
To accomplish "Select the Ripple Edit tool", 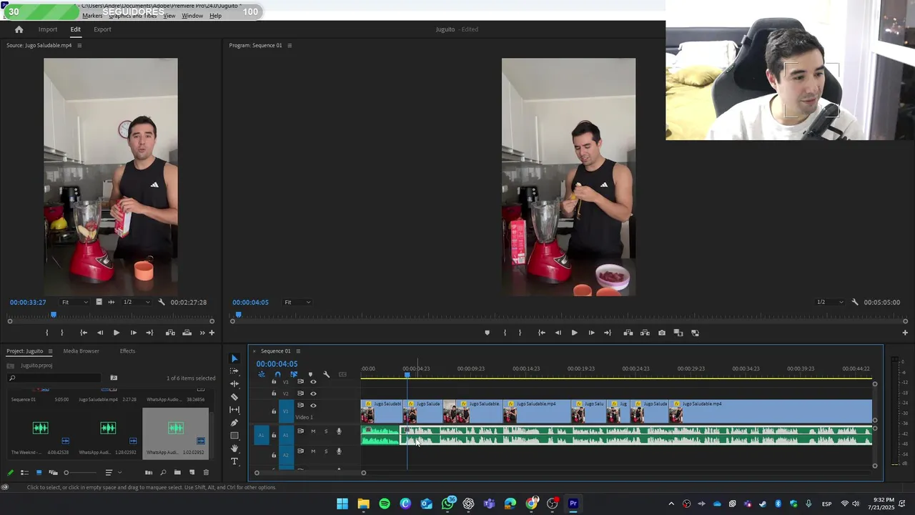I will (x=234, y=384).
